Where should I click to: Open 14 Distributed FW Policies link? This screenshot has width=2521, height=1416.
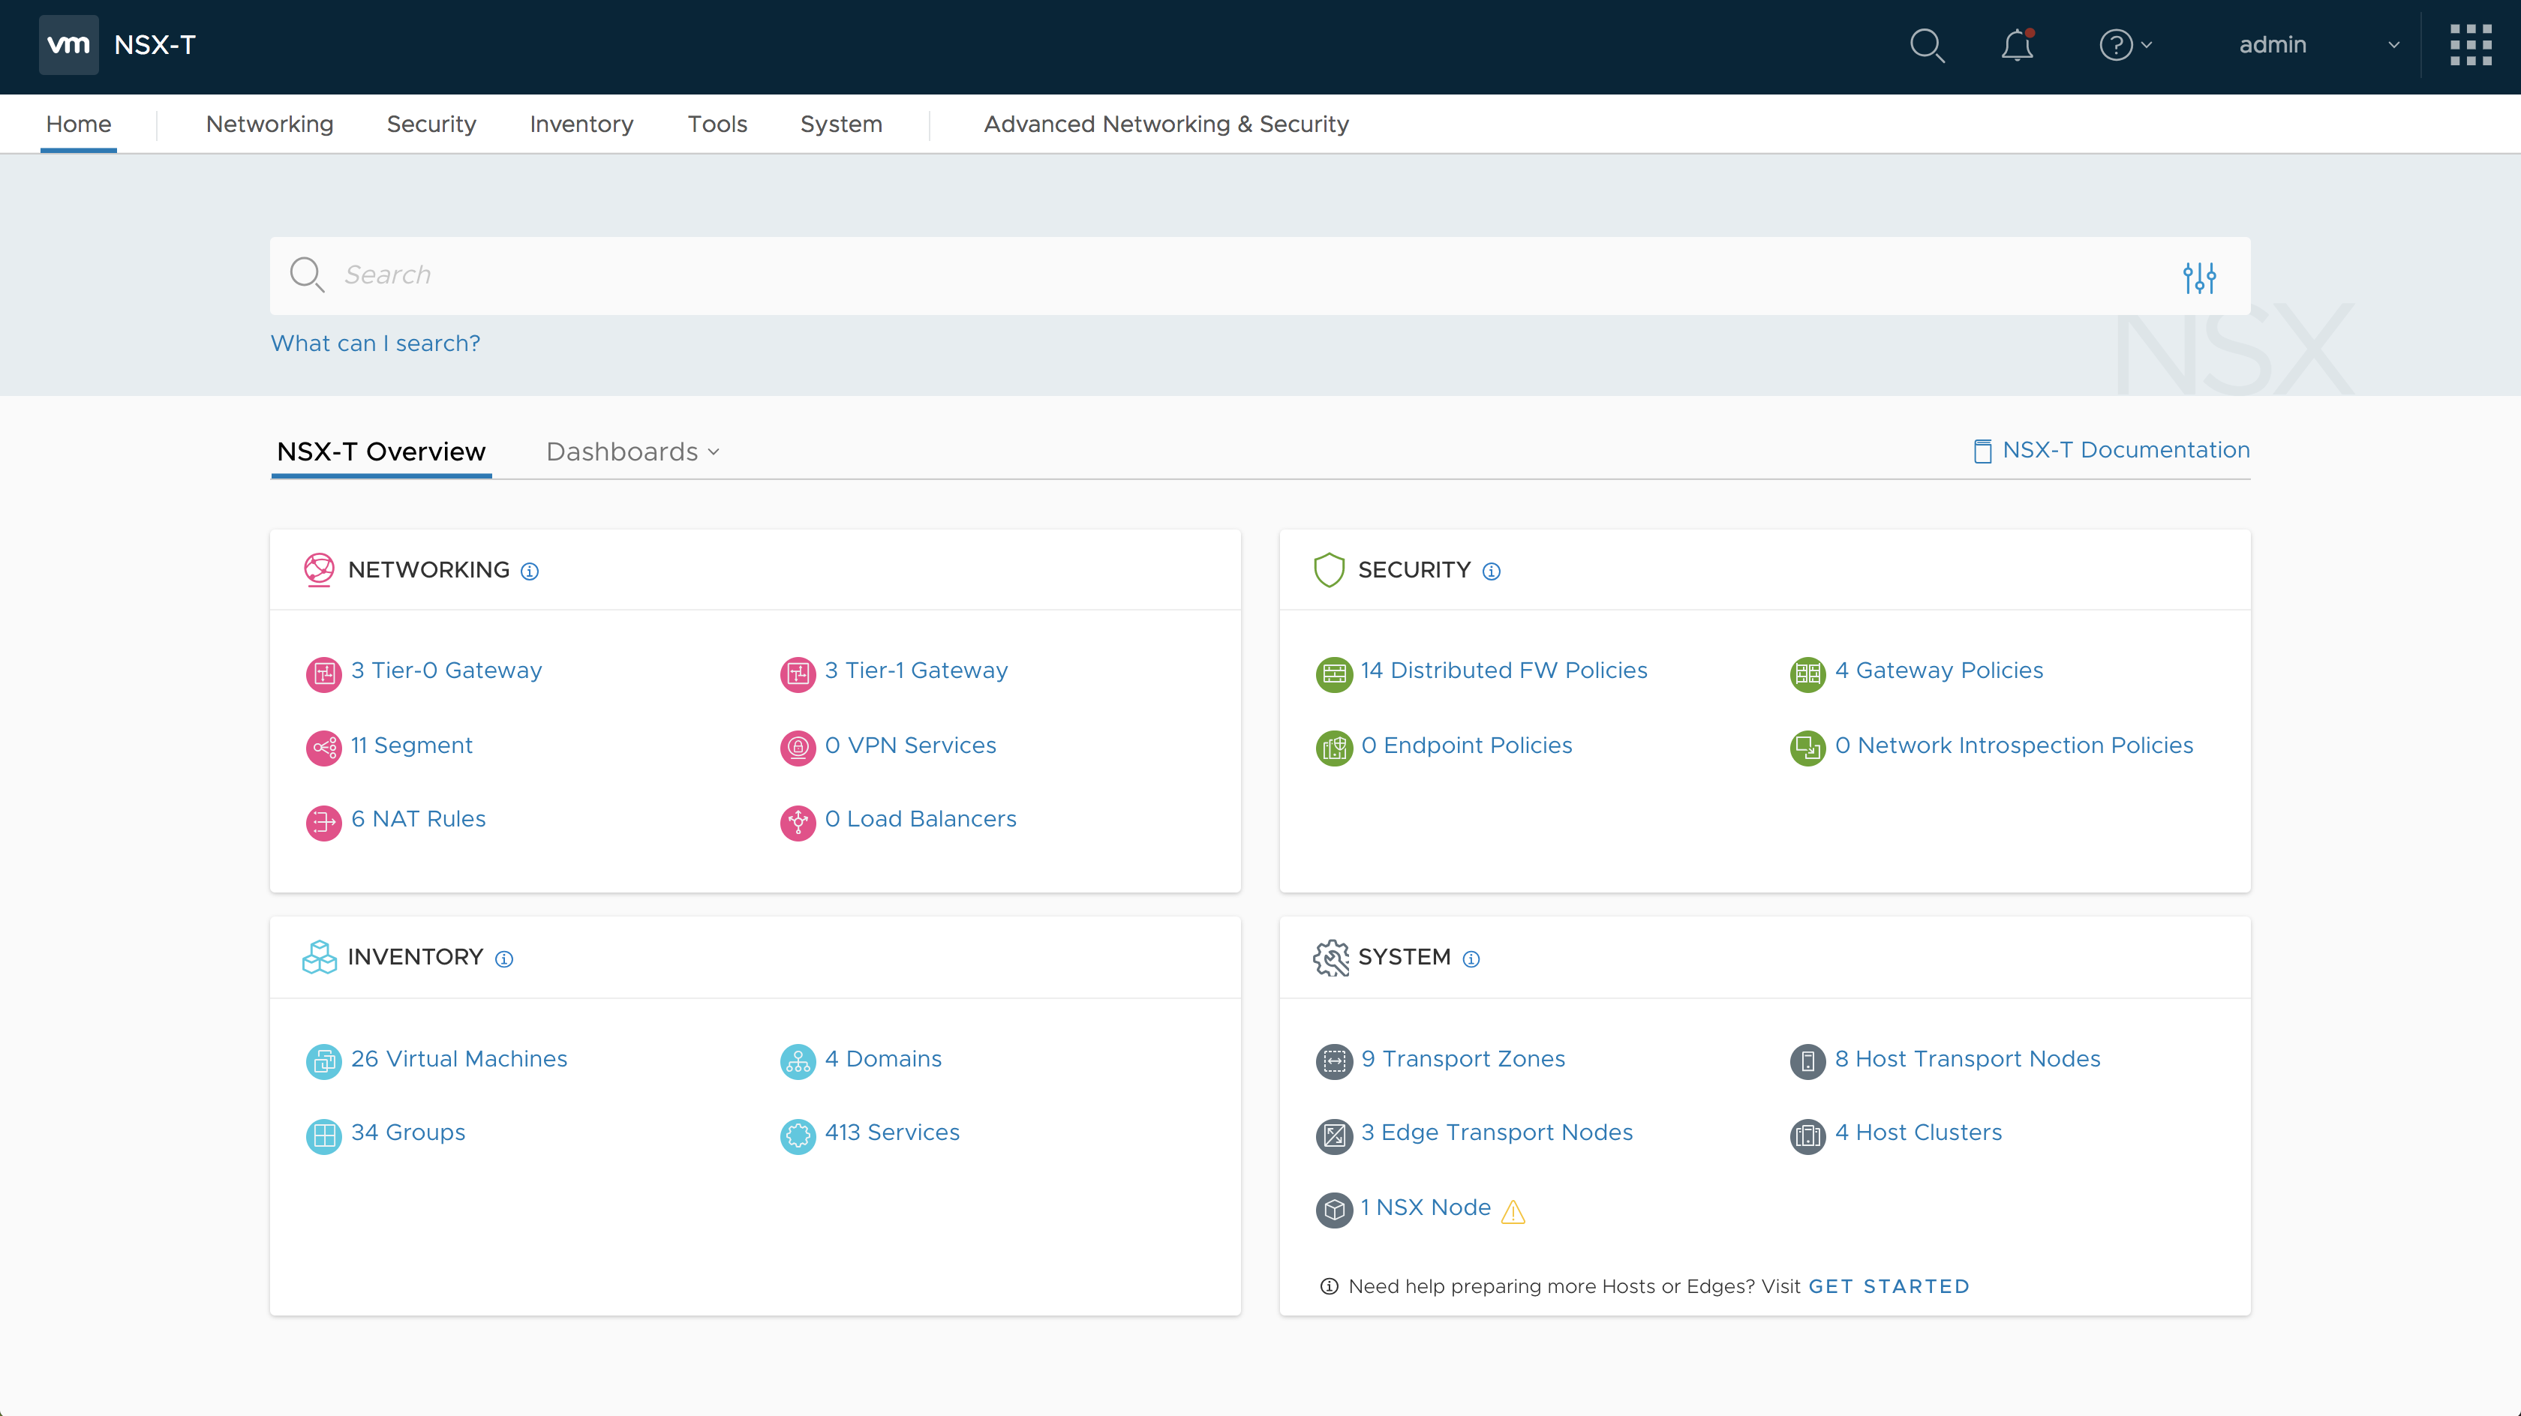1504,670
